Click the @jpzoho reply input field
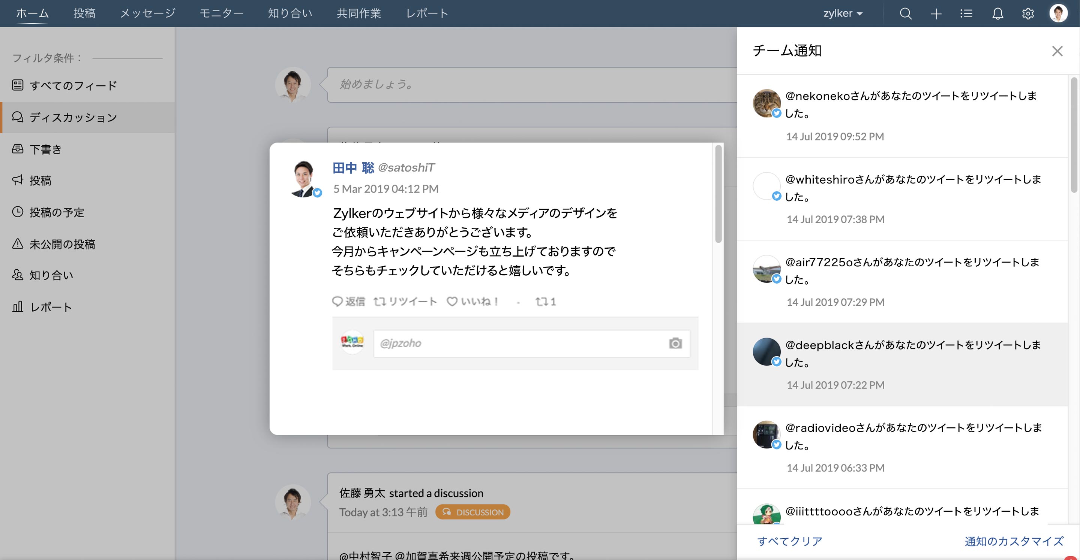Viewport: 1080px width, 560px height. tap(532, 343)
